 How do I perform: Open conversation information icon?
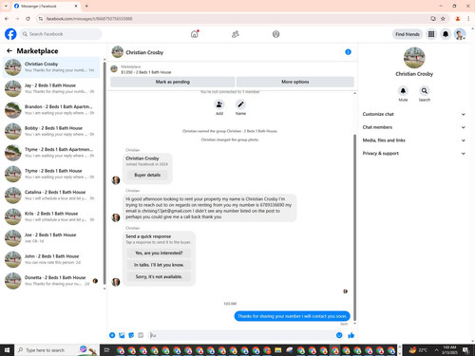click(x=348, y=52)
